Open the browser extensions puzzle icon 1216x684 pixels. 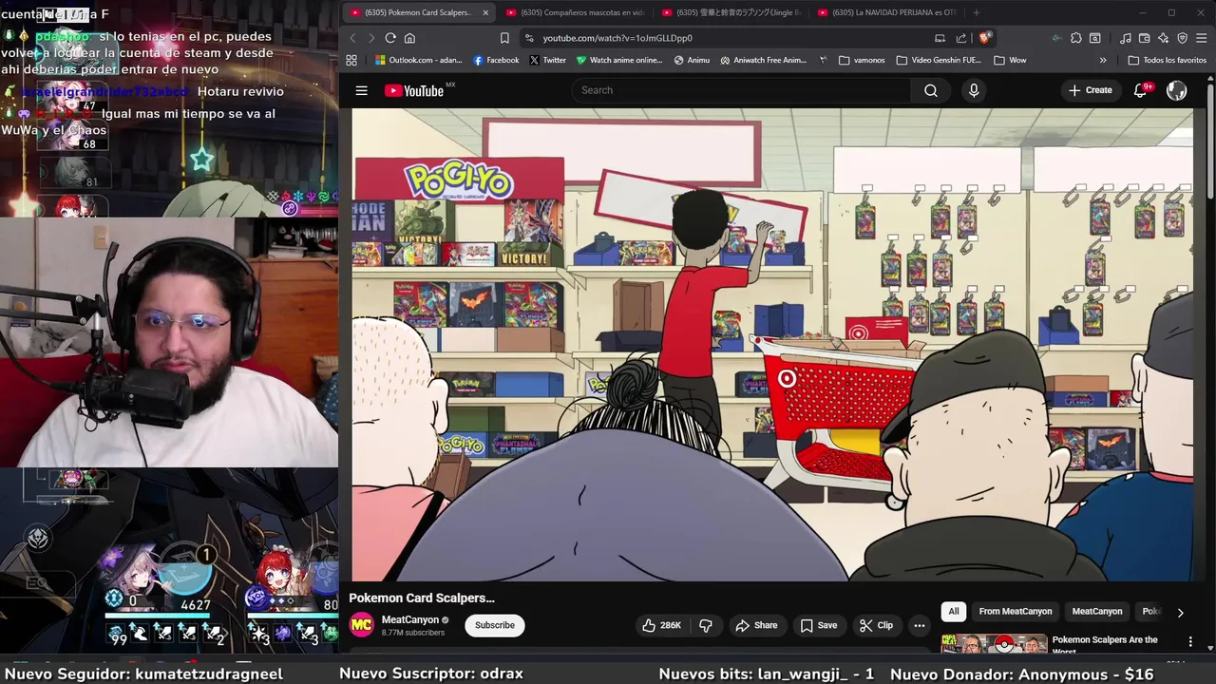click(x=1075, y=38)
